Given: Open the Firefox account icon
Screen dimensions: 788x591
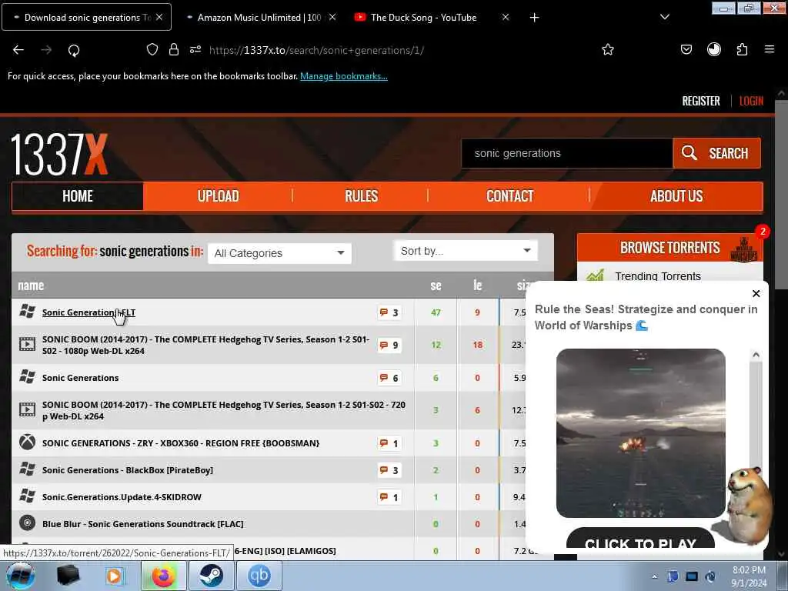Looking at the screenshot, I should point(713,49).
